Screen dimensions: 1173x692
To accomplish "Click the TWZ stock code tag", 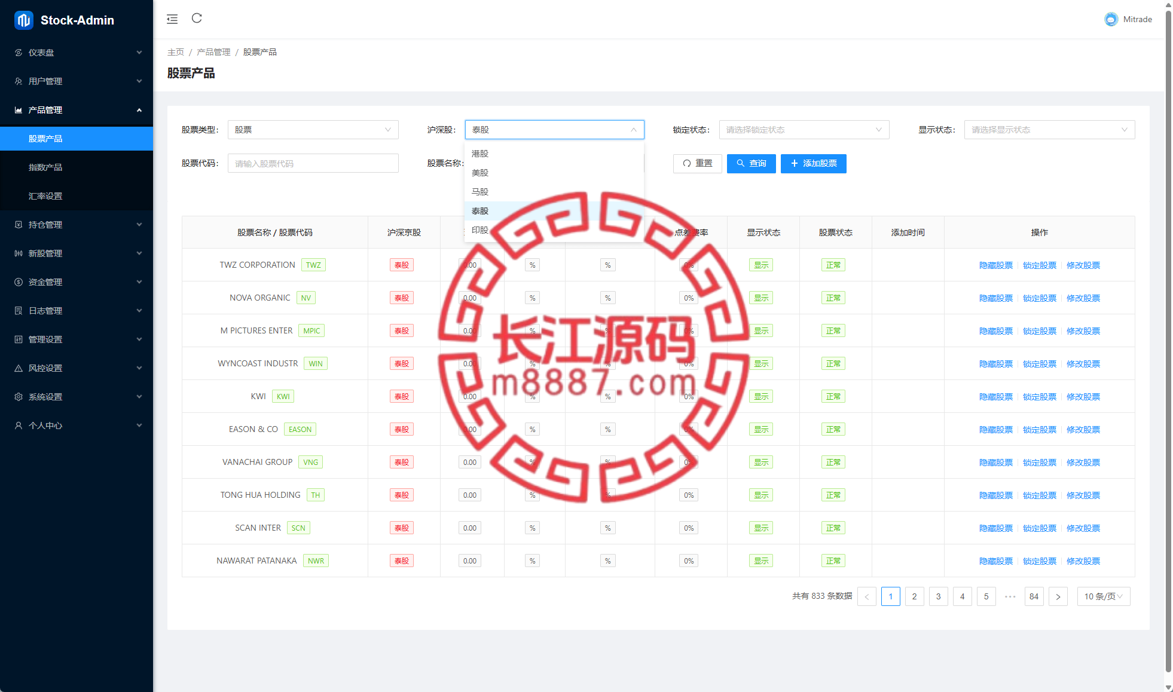I will click(x=314, y=265).
